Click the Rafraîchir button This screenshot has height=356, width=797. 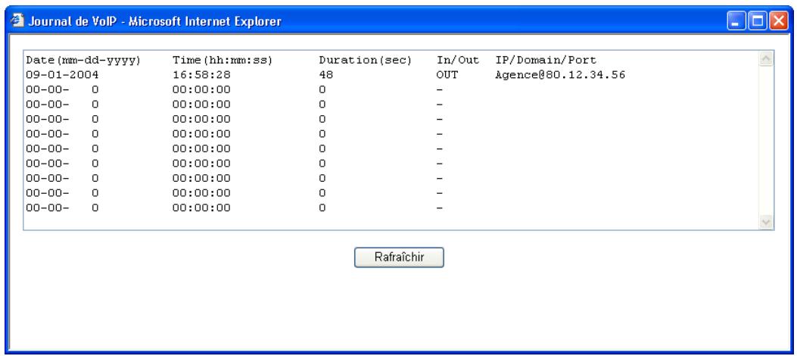click(399, 258)
